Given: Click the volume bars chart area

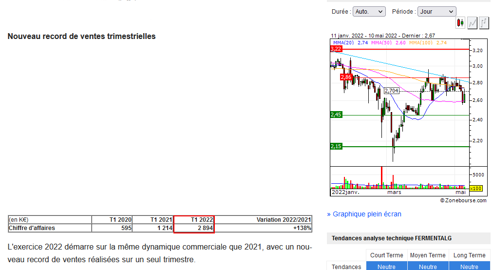Looking at the screenshot, I should (x=400, y=178).
